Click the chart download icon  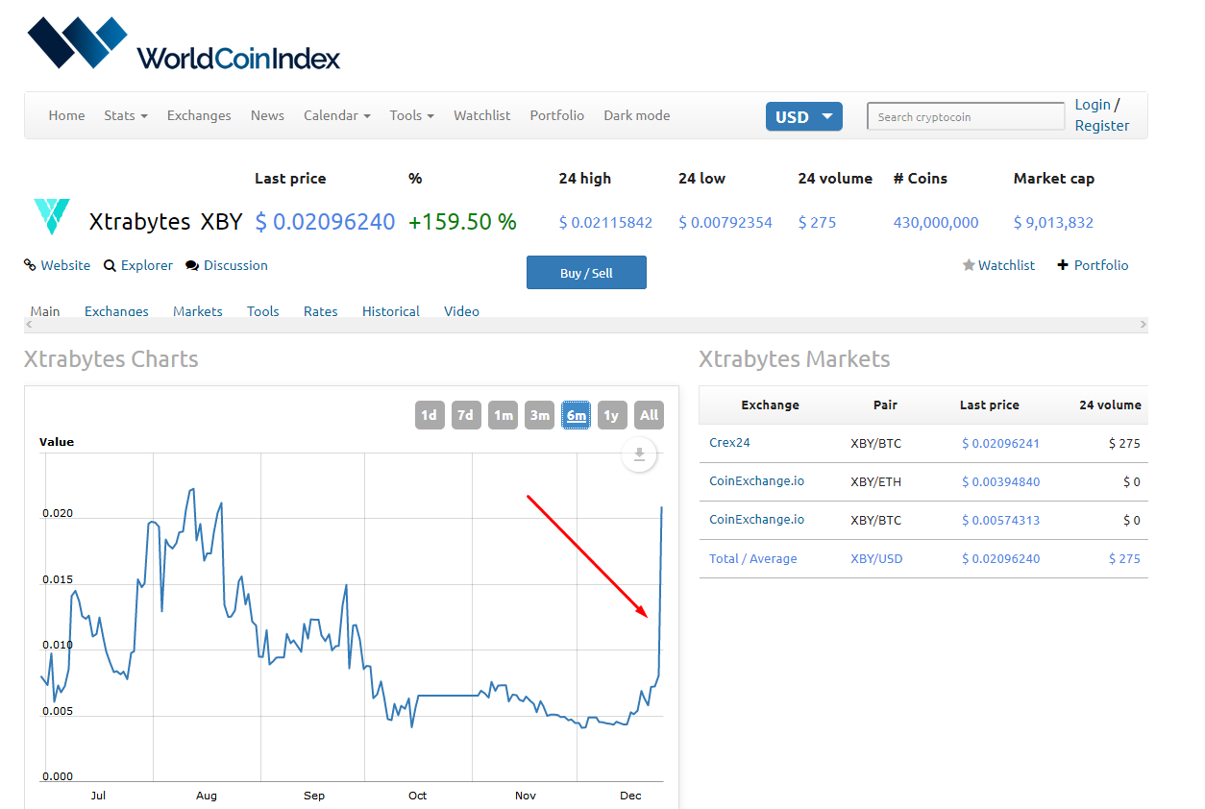click(639, 454)
